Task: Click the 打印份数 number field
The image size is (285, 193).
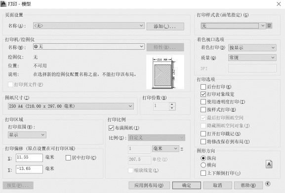Action: click(161, 106)
